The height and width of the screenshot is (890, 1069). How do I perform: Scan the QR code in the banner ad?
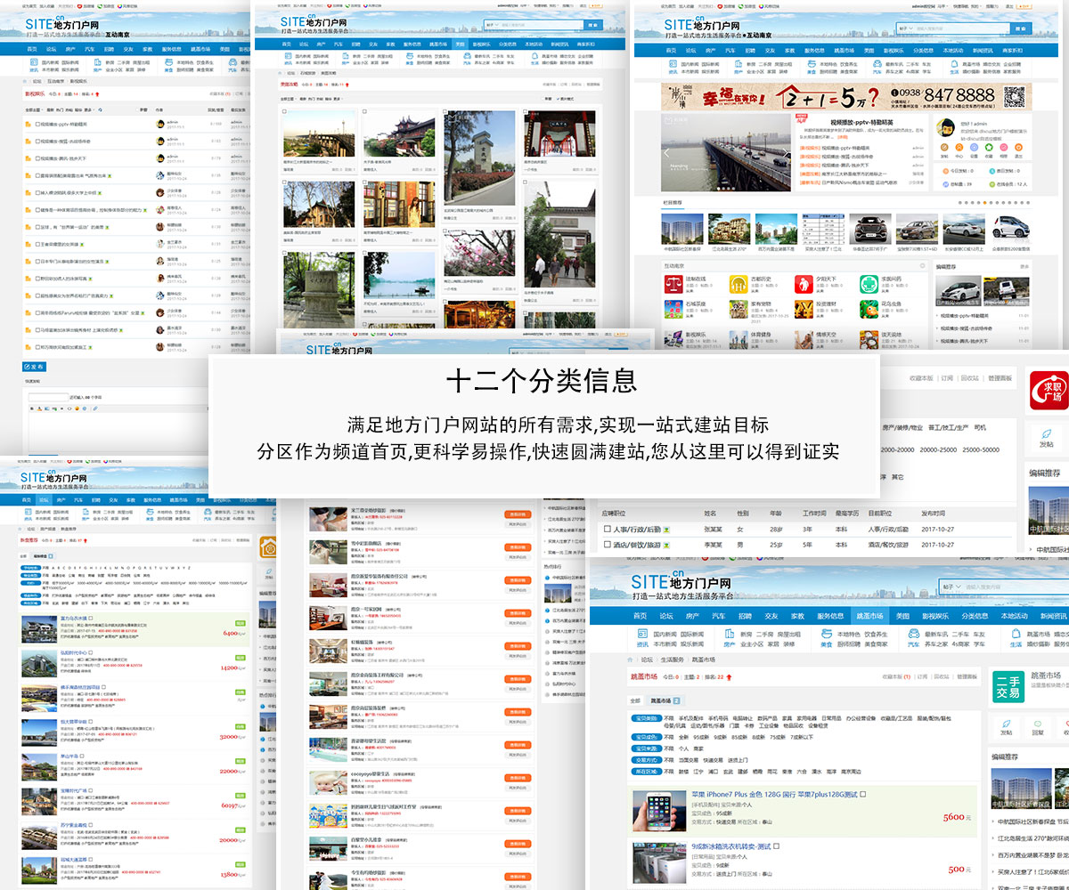point(1012,96)
